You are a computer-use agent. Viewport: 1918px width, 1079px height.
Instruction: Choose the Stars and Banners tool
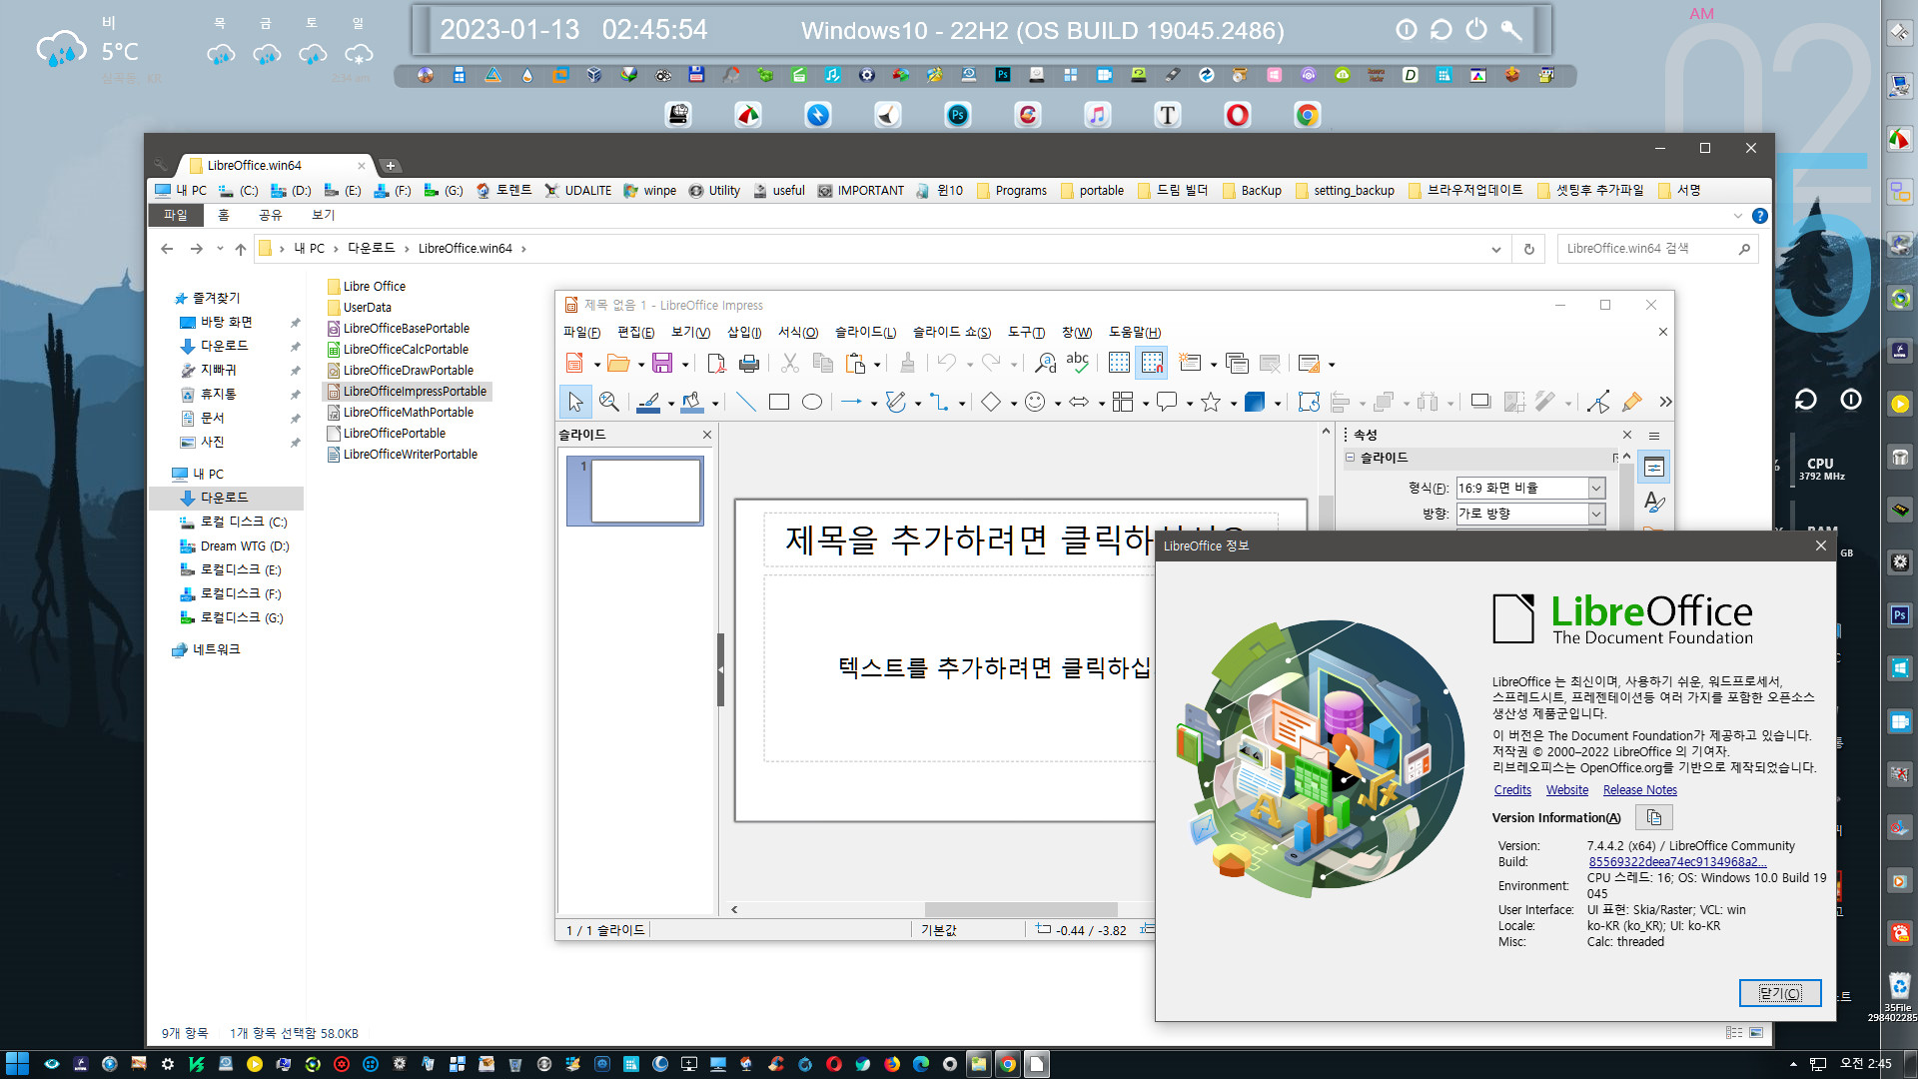pyautogui.click(x=1211, y=402)
